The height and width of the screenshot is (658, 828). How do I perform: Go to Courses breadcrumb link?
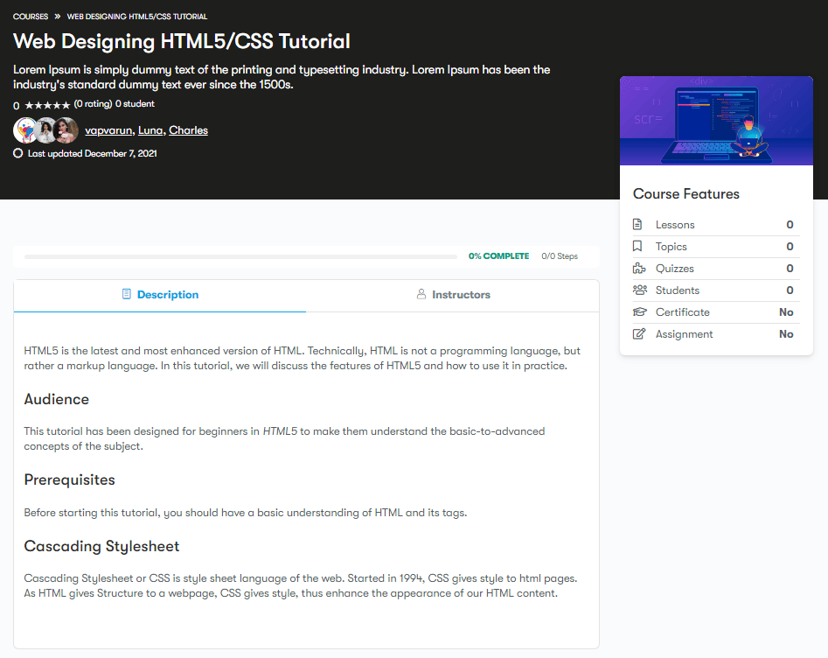coord(31,17)
